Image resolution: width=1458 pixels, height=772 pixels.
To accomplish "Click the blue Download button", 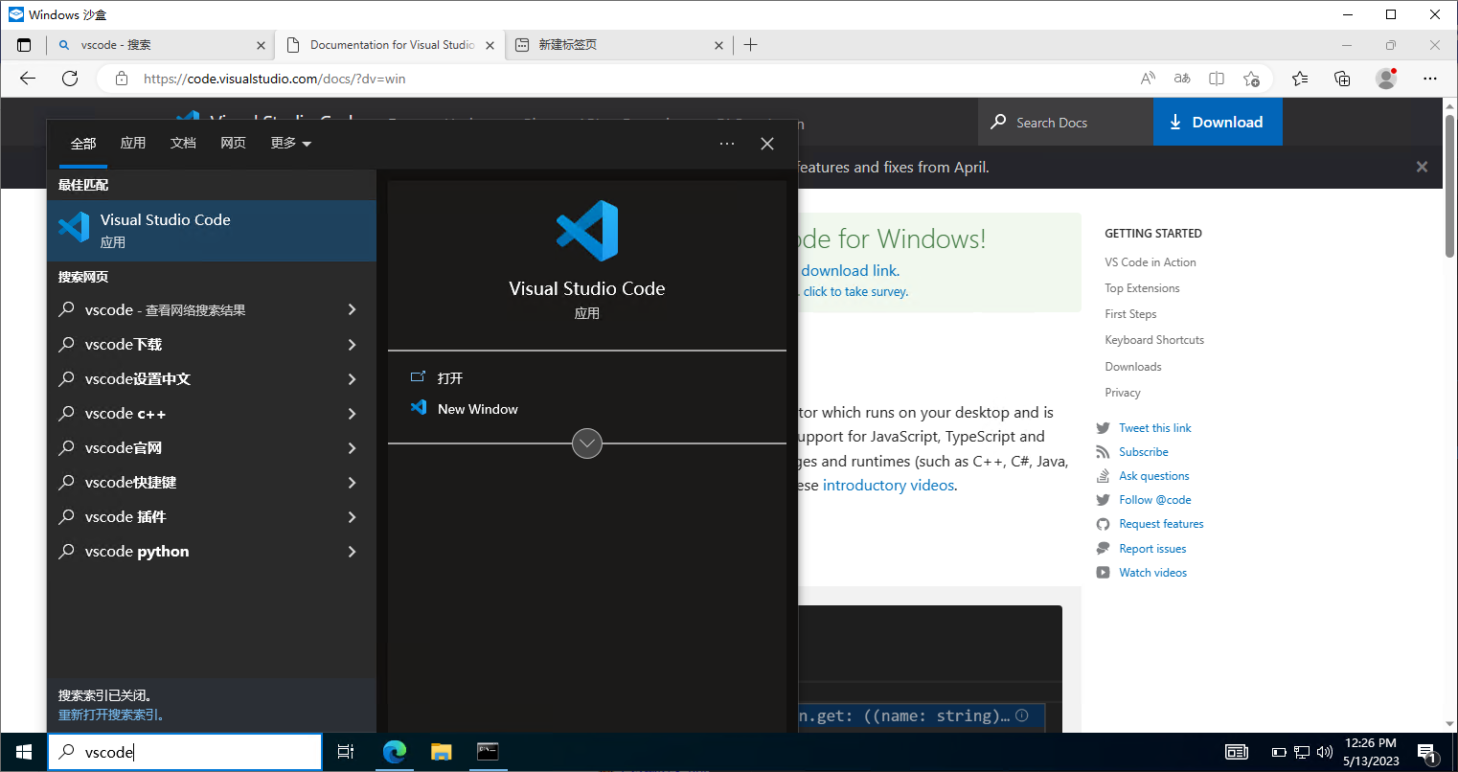I will click(1218, 122).
